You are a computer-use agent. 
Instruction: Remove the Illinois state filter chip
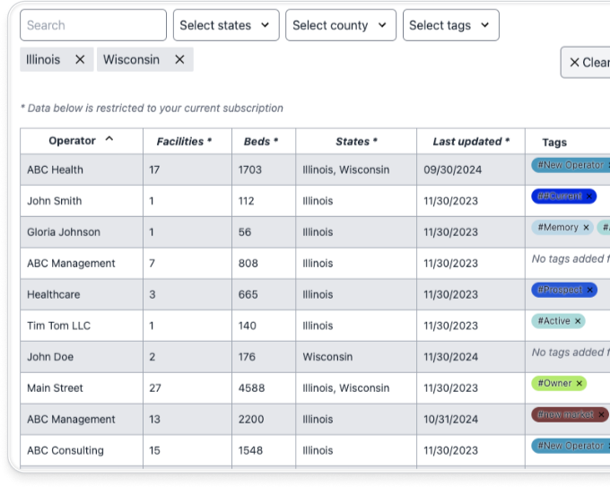pyautogui.click(x=80, y=59)
